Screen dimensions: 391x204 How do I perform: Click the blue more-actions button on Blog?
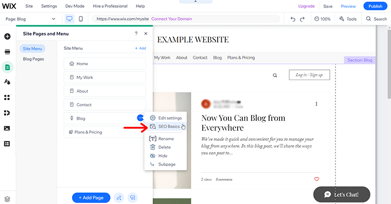click(140, 118)
